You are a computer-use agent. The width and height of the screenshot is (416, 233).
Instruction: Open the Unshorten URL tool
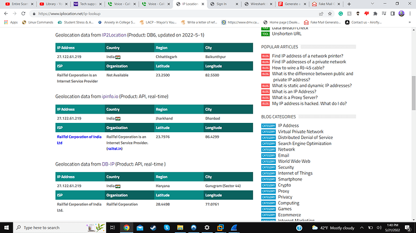287,34
